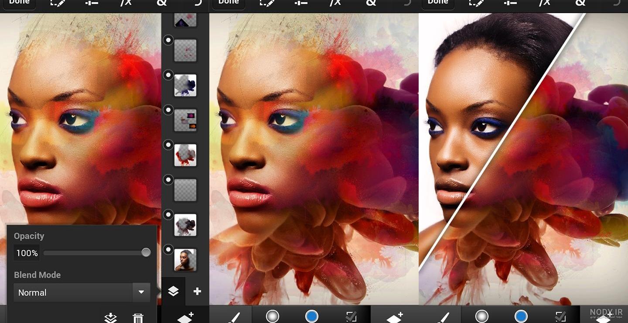The height and width of the screenshot is (323, 628).
Task: Delete the layer with the trash icon
Action: tap(138, 318)
